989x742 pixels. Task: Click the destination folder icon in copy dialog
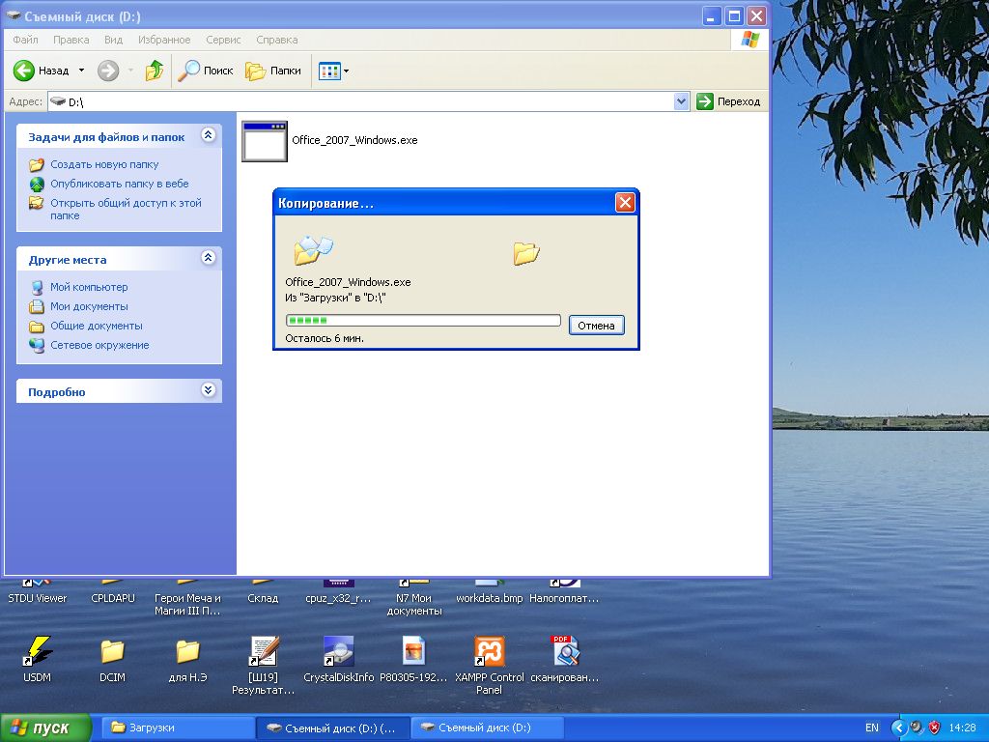point(526,254)
